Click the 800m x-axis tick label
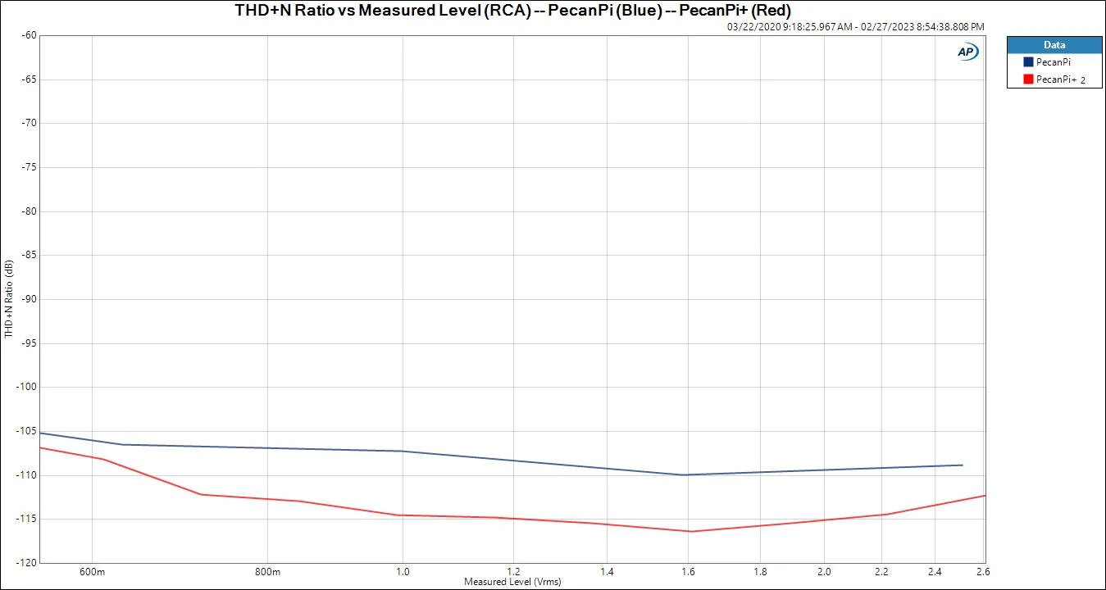1106x590 pixels. click(x=268, y=572)
